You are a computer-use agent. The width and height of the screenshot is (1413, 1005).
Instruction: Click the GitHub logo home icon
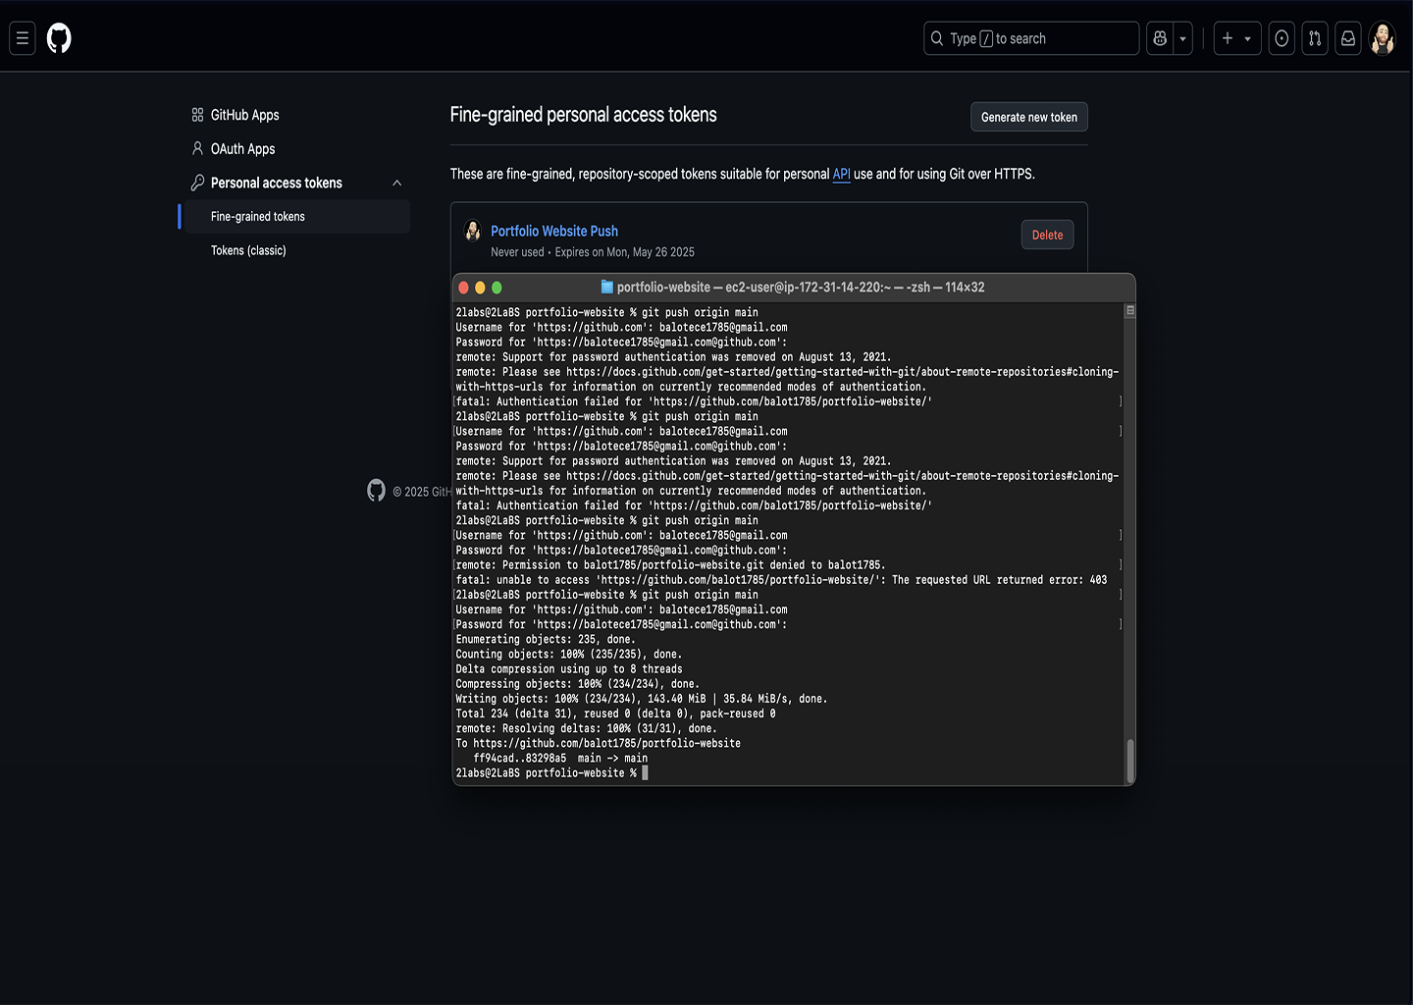[59, 38]
